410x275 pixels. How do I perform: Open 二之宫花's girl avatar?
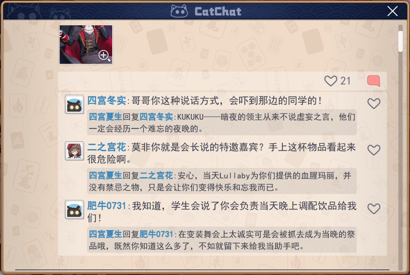(x=74, y=151)
